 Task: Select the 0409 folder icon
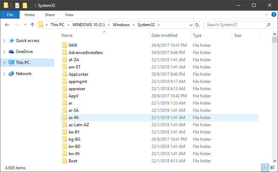point(64,45)
